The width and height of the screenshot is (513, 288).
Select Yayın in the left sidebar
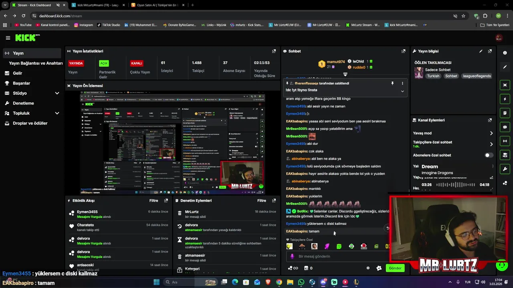(x=32, y=53)
